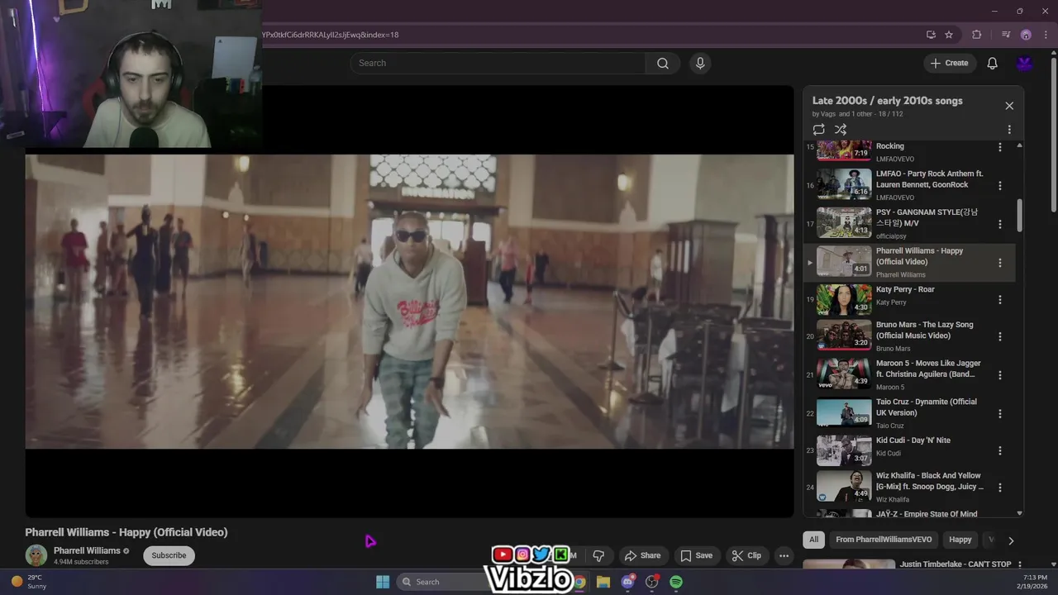Close the playlist panel with the X
Image resolution: width=1058 pixels, height=595 pixels.
[x=1009, y=106]
